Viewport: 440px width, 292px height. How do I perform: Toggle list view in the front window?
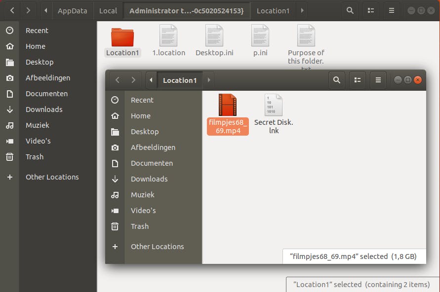357,80
